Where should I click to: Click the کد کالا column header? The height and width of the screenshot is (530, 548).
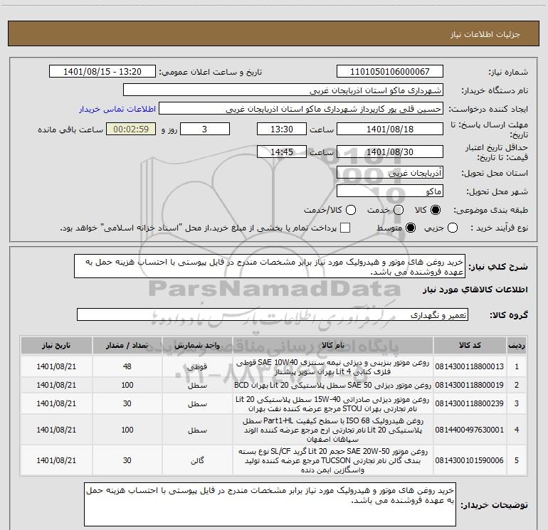click(x=470, y=346)
